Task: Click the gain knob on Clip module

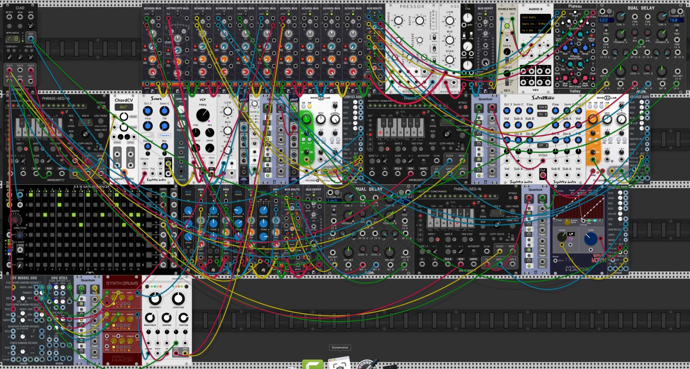Action: tap(468, 17)
